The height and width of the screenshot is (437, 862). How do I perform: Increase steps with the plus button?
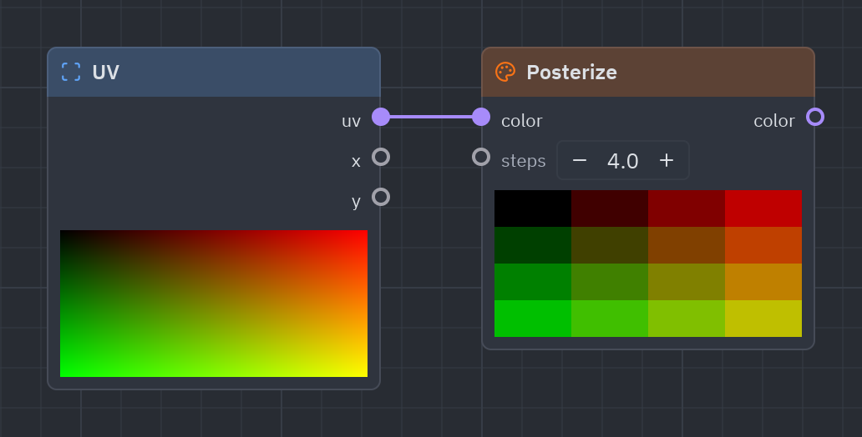pos(667,160)
